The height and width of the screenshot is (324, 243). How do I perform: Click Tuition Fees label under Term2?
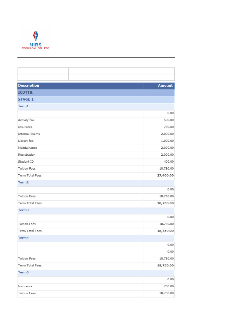click(27, 196)
